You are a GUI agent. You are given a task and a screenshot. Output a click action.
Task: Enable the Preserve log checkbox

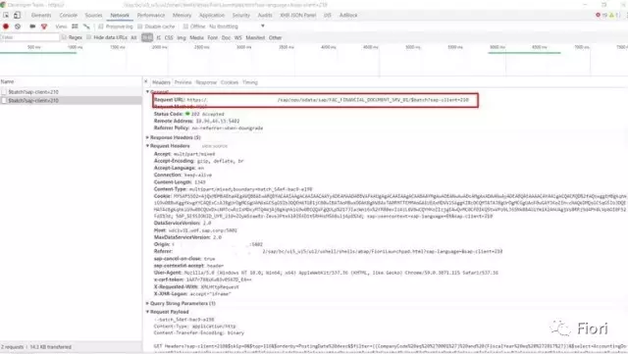coord(101,26)
